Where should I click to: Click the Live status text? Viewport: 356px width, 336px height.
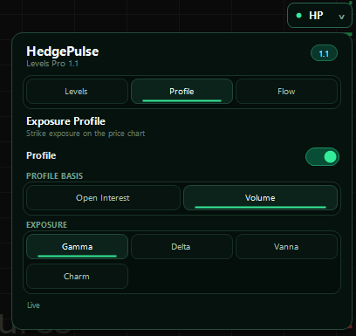[33, 305]
